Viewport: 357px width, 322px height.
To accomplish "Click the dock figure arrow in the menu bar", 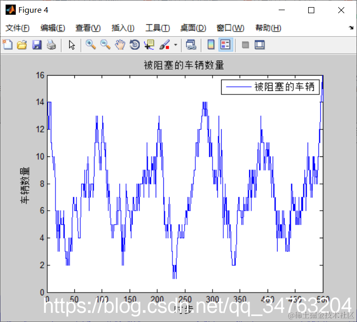I will coord(351,28).
